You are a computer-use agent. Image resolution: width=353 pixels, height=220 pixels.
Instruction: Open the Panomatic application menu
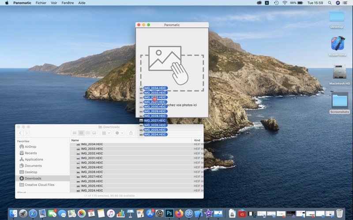pos(22,3)
